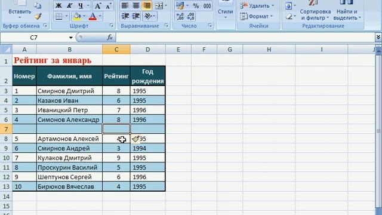Click the formula bar input
The height and width of the screenshot is (215, 382).
click(x=245, y=37)
